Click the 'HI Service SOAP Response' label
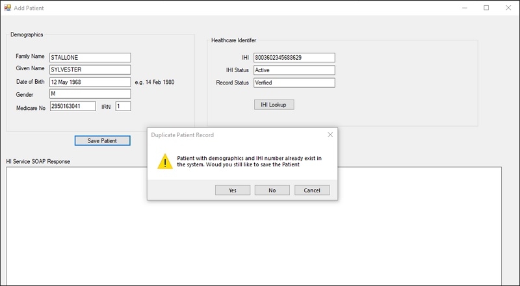This screenshot has width=520, height=286. pyautogui.click(x=38, y=162)
